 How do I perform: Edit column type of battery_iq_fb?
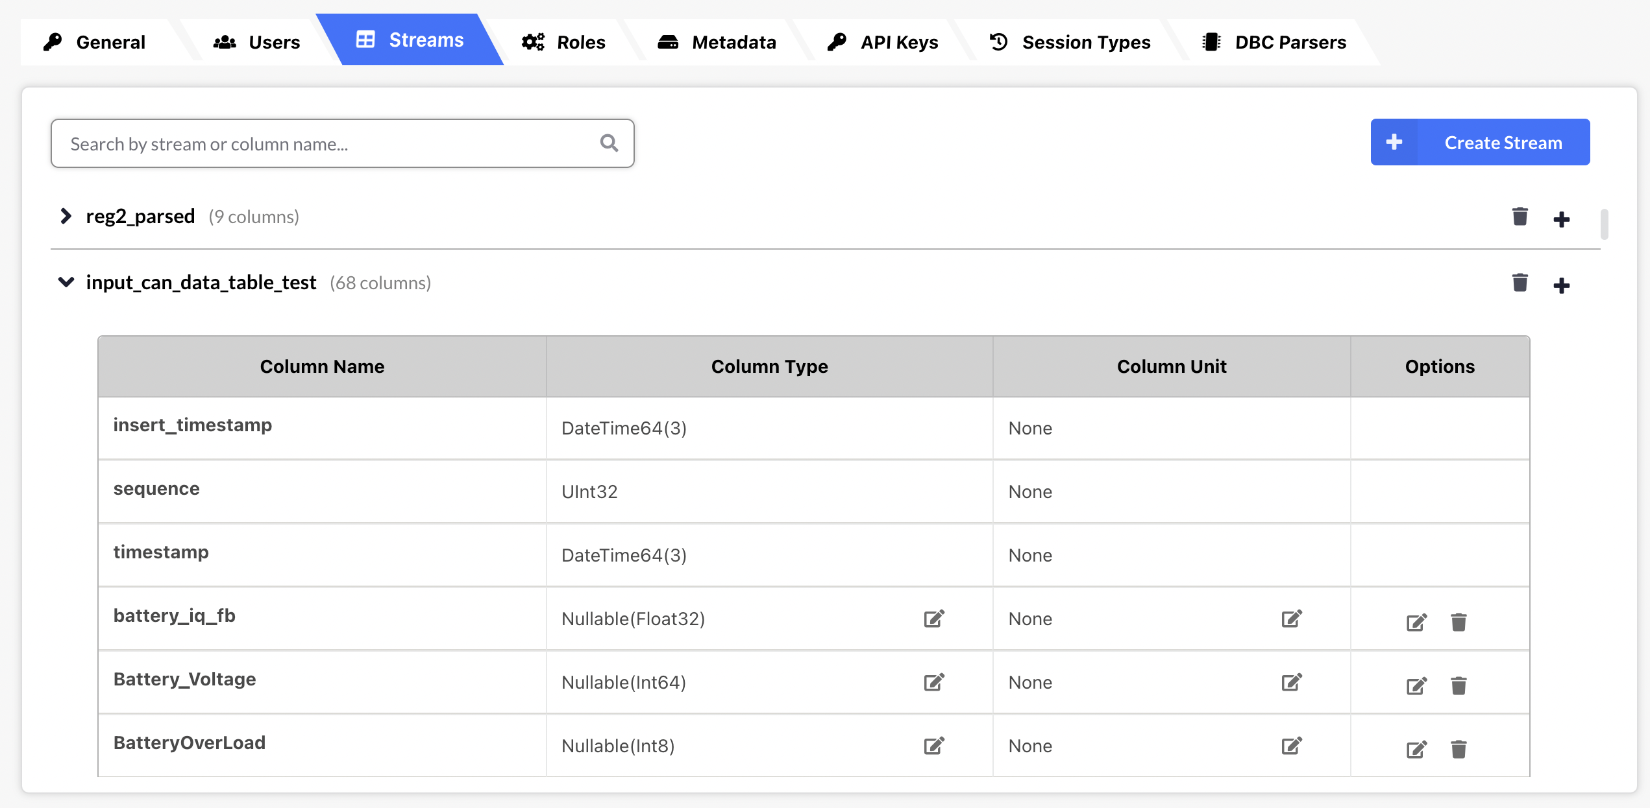point(933,619)
